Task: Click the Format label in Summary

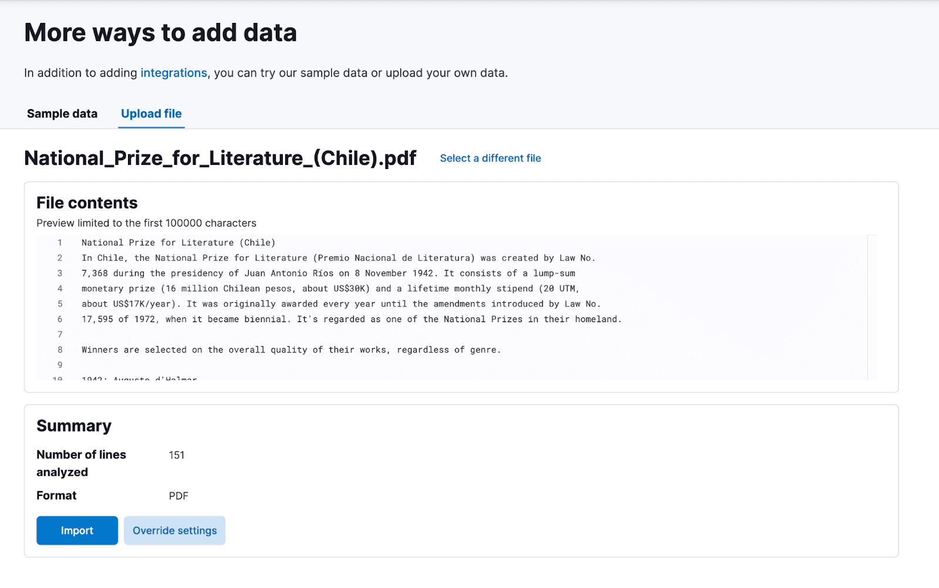Action: pyautogui.click(x=56, y=495)
